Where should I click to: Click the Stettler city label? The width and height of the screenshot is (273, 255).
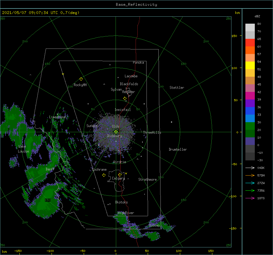pyautogui.click(x=177, y=88)
